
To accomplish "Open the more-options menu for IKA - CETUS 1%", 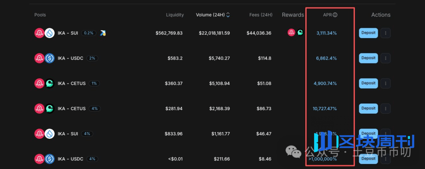I will click(385, 84).
